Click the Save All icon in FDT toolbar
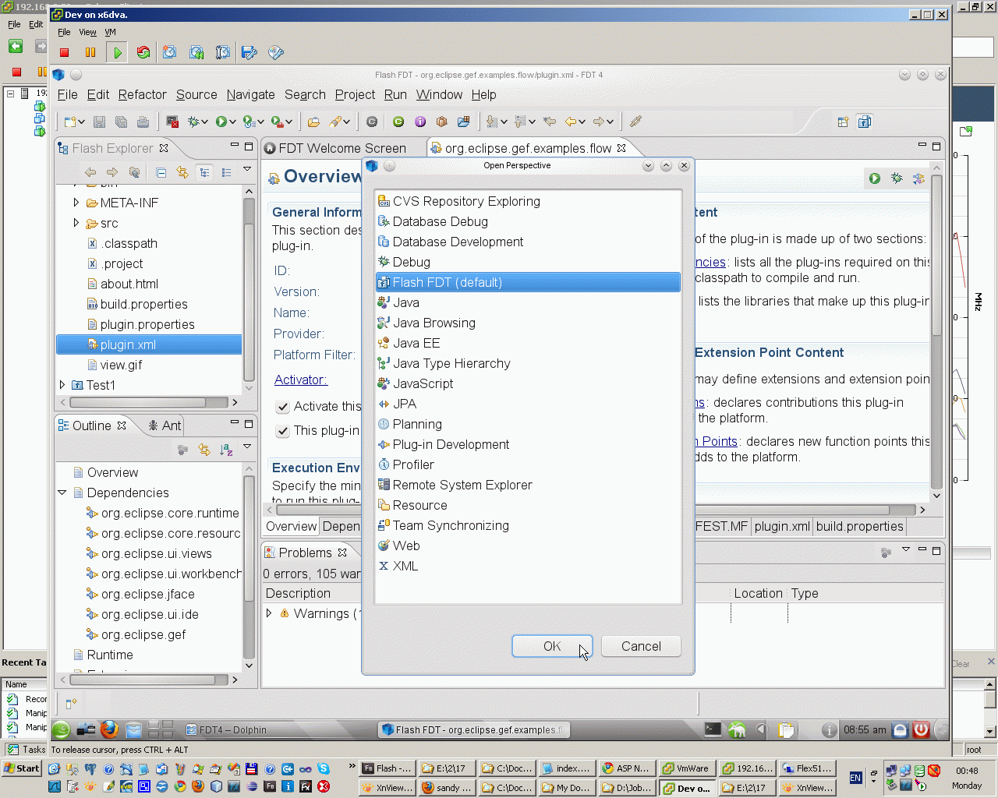Screen dimensions: 998x798 [121, 122]
